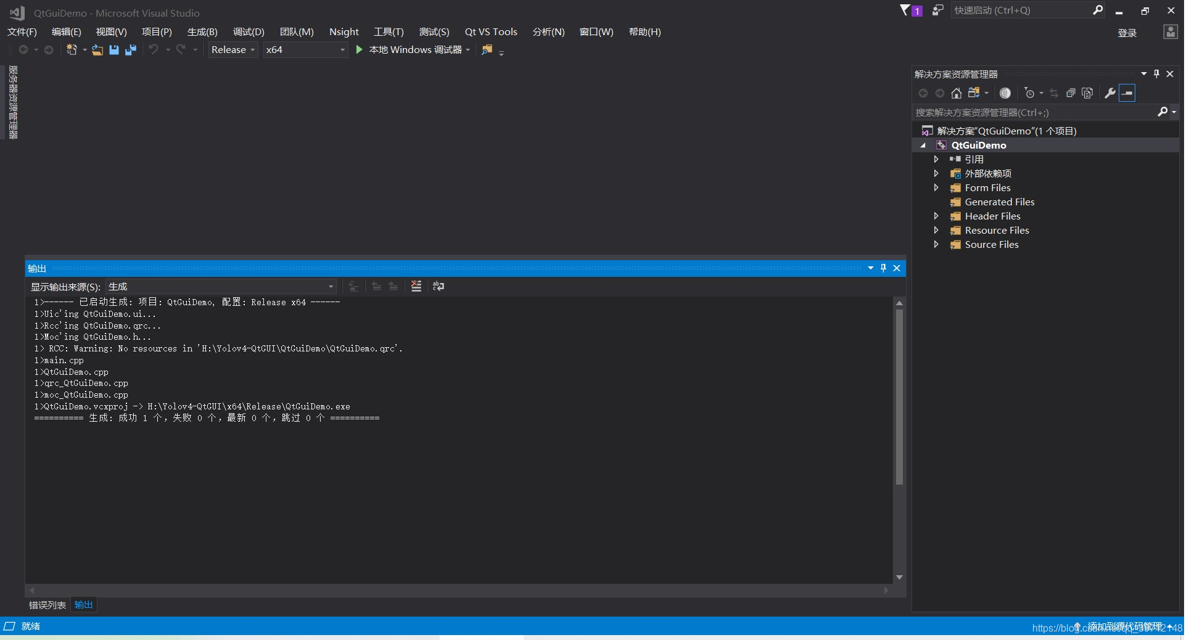
Task: Click the Undo toolbar icon
Action: tap(154, 50)
